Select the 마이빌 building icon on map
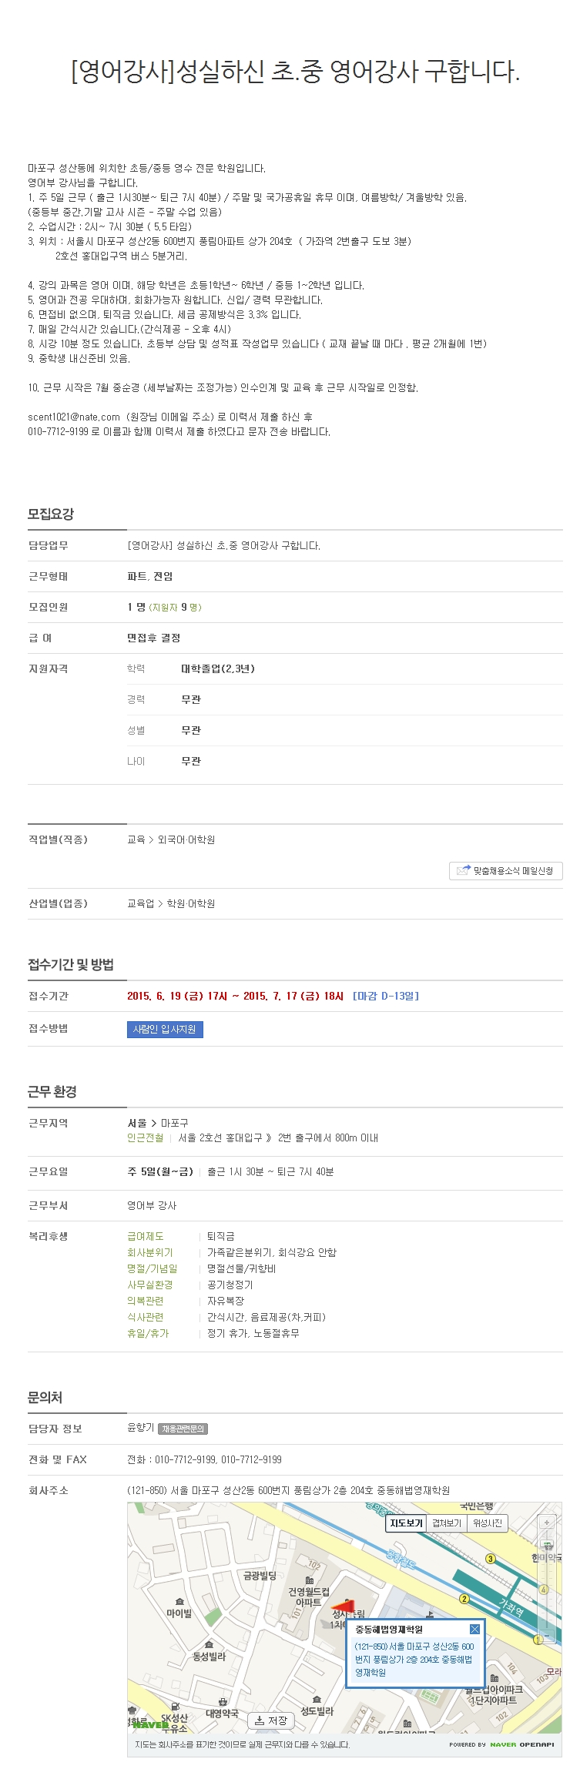The width and height of the screenshot is (580, 1779). 179,1602
